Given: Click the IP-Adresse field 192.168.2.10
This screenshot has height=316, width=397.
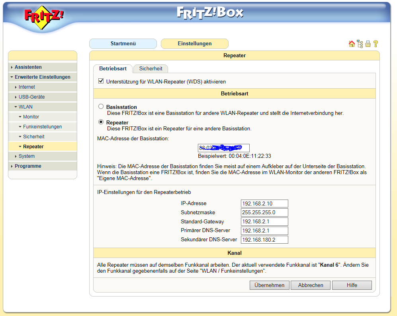Looking at the screenshot, I should 264,204.
